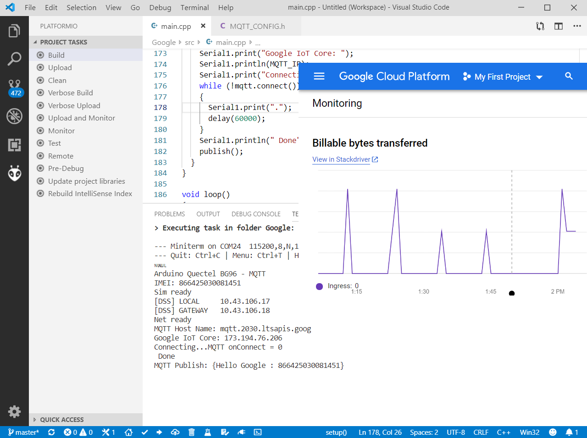Switch to the OUTPUT panel tab
Image resolution: width=587 pixels, height=438 pixels.
[208, 214]
